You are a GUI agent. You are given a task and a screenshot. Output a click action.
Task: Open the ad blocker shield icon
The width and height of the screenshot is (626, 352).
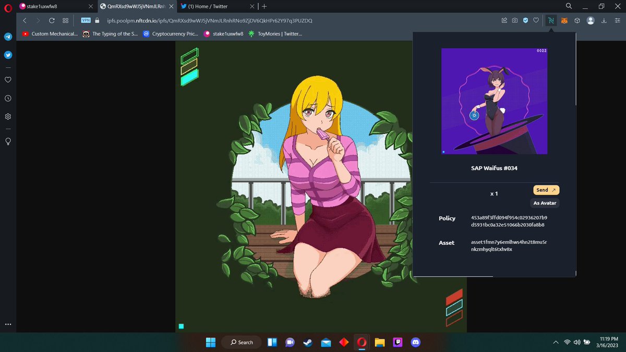(526, 20)
